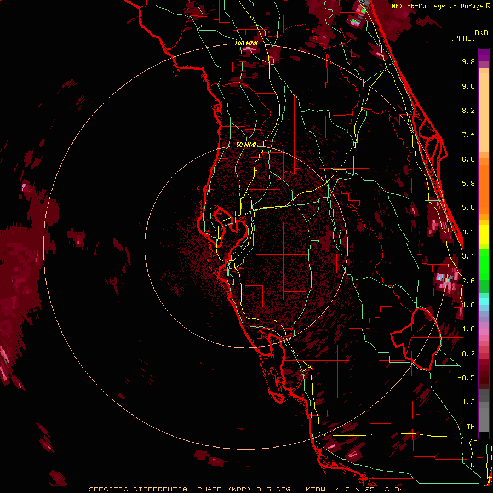Click the 3.4 legend value
The height and width of the screenshot is (493, 493).
point(468,256)
